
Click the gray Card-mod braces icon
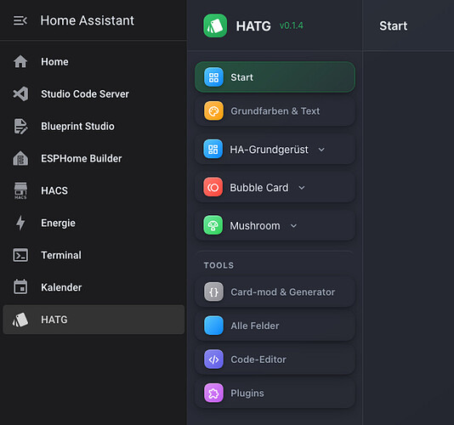coord(213,292)
